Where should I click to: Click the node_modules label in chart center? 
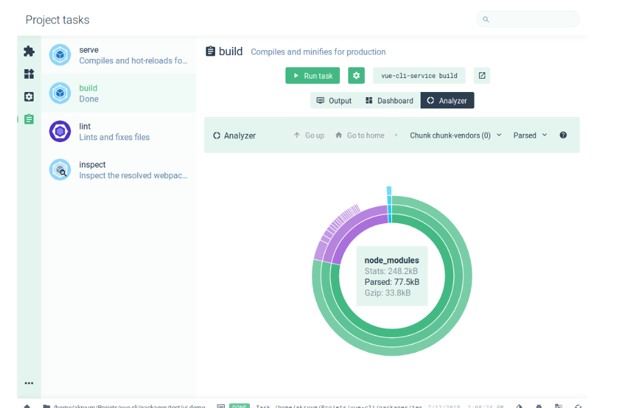click(x=391, y=260)
